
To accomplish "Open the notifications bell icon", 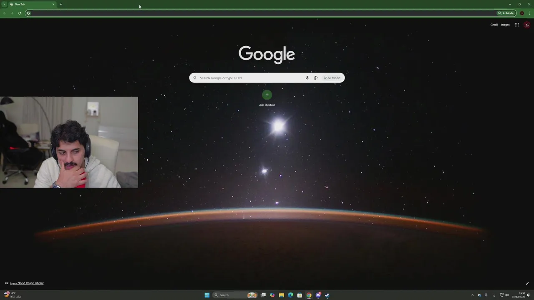I will point(529,295).
